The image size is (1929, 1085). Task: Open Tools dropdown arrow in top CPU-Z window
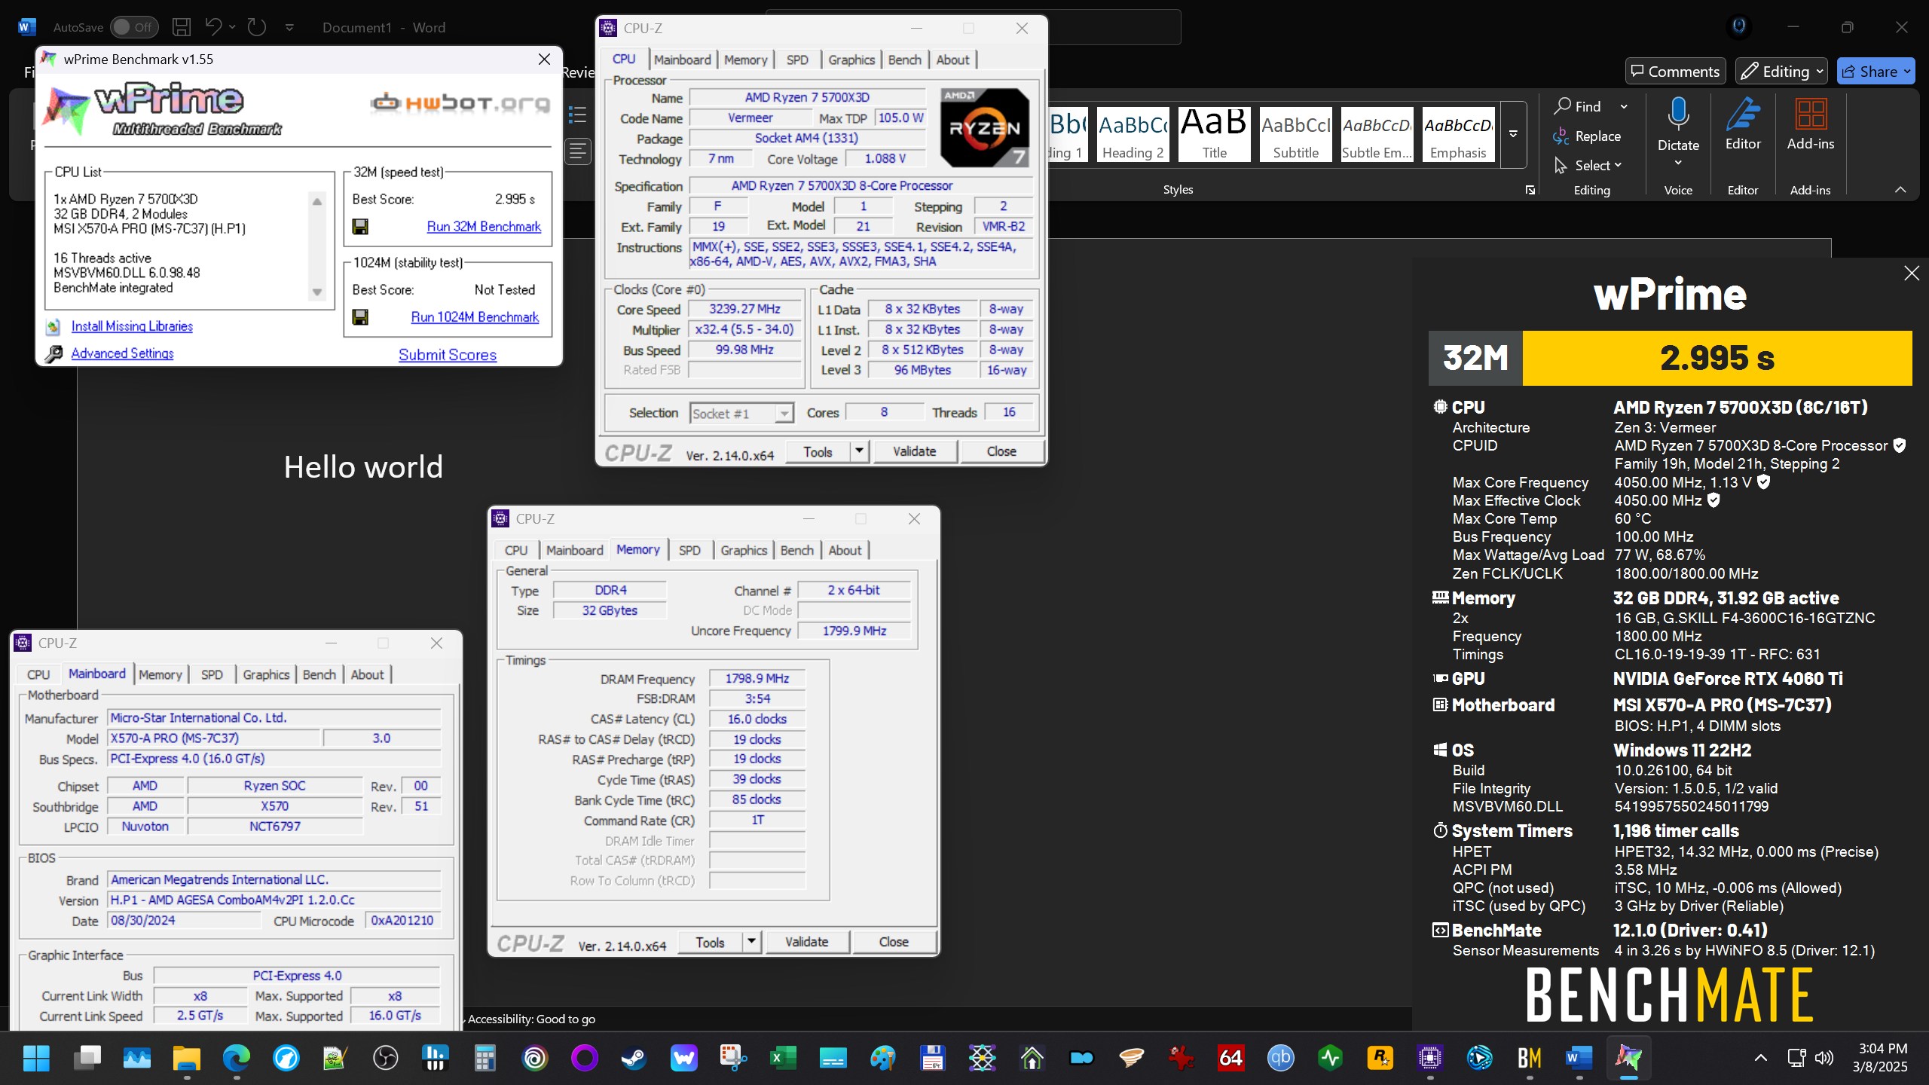click(859, 451)
